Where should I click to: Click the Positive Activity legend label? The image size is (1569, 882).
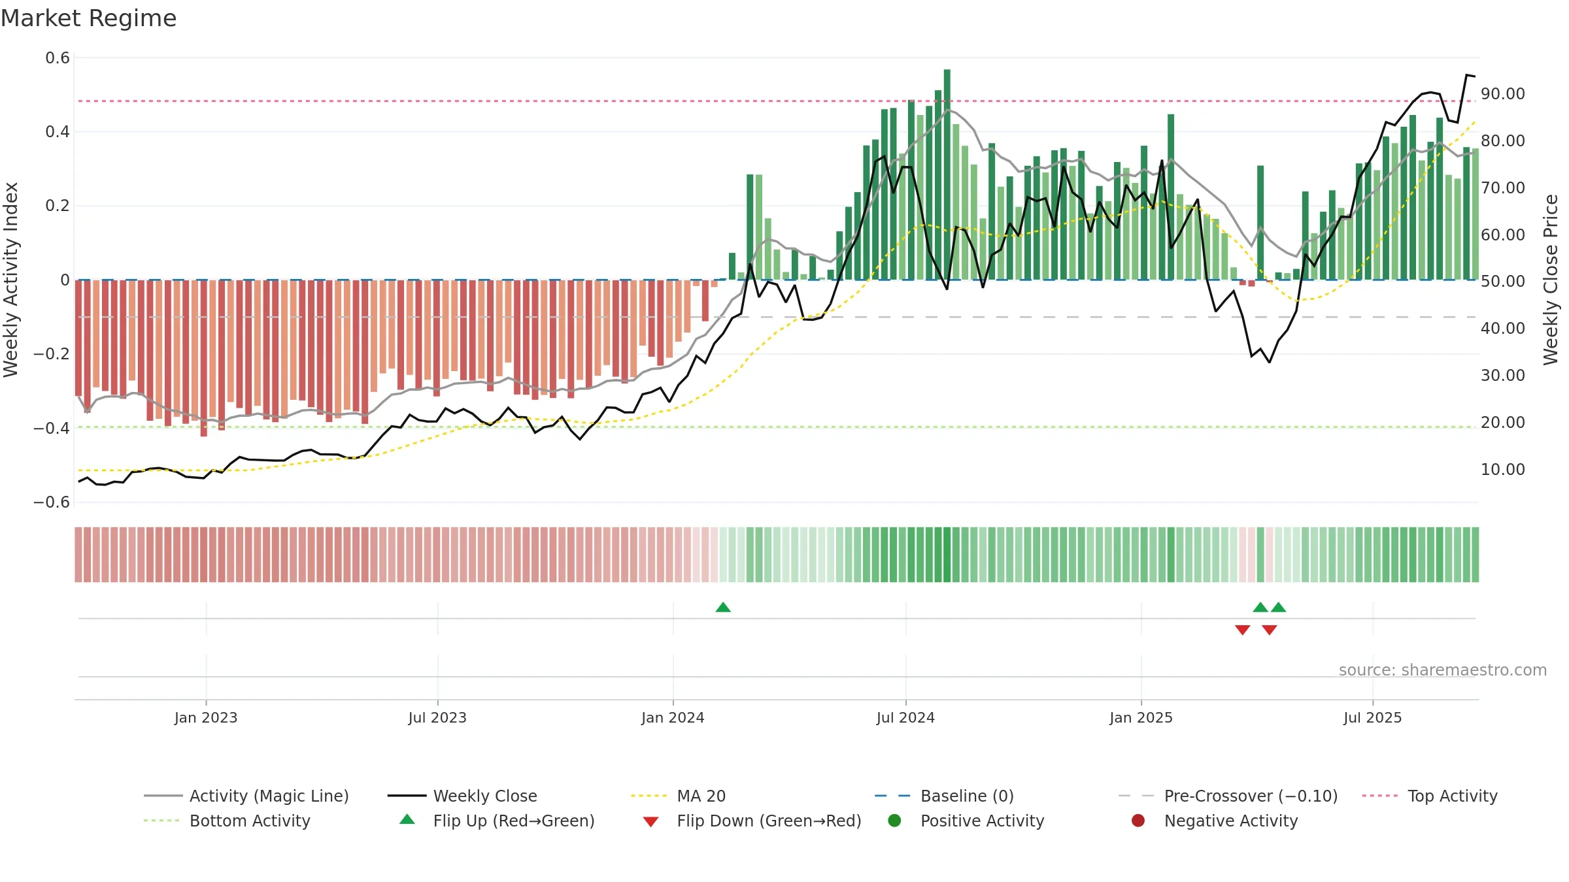click(982, 821)
